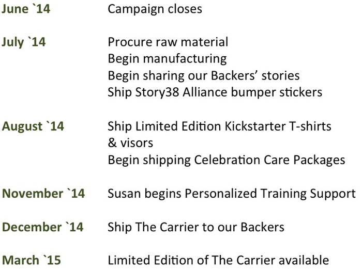The image size is (362, 271).
Task: Click the June `14 date heading
Action: click(26, 9)
